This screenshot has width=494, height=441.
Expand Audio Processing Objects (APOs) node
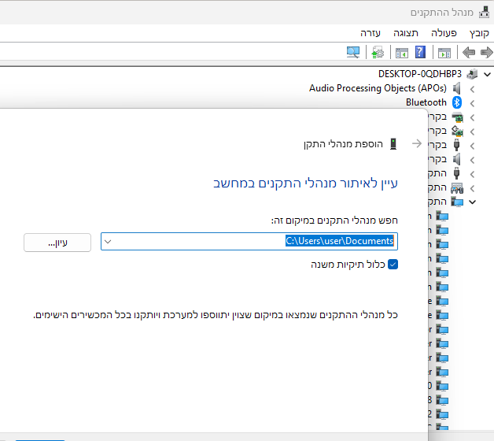pos(472,88)
